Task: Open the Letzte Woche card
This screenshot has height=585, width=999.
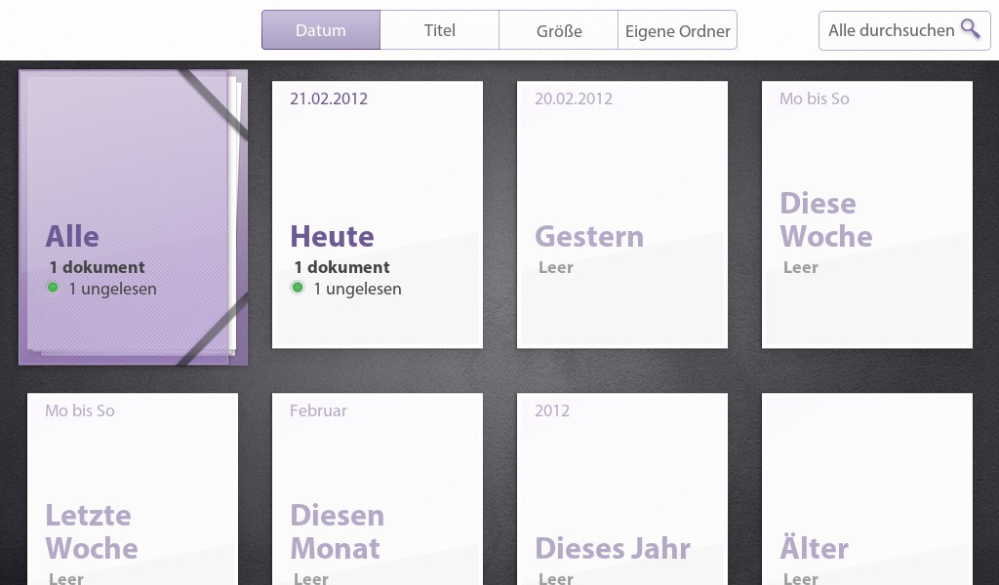Action: [133, 488]
